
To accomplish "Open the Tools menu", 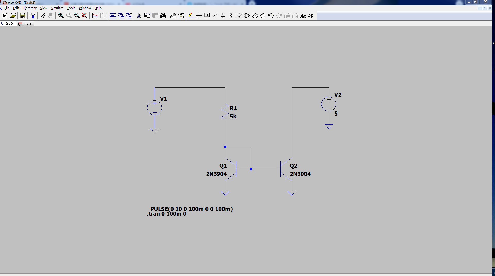I will pos(71,8).
